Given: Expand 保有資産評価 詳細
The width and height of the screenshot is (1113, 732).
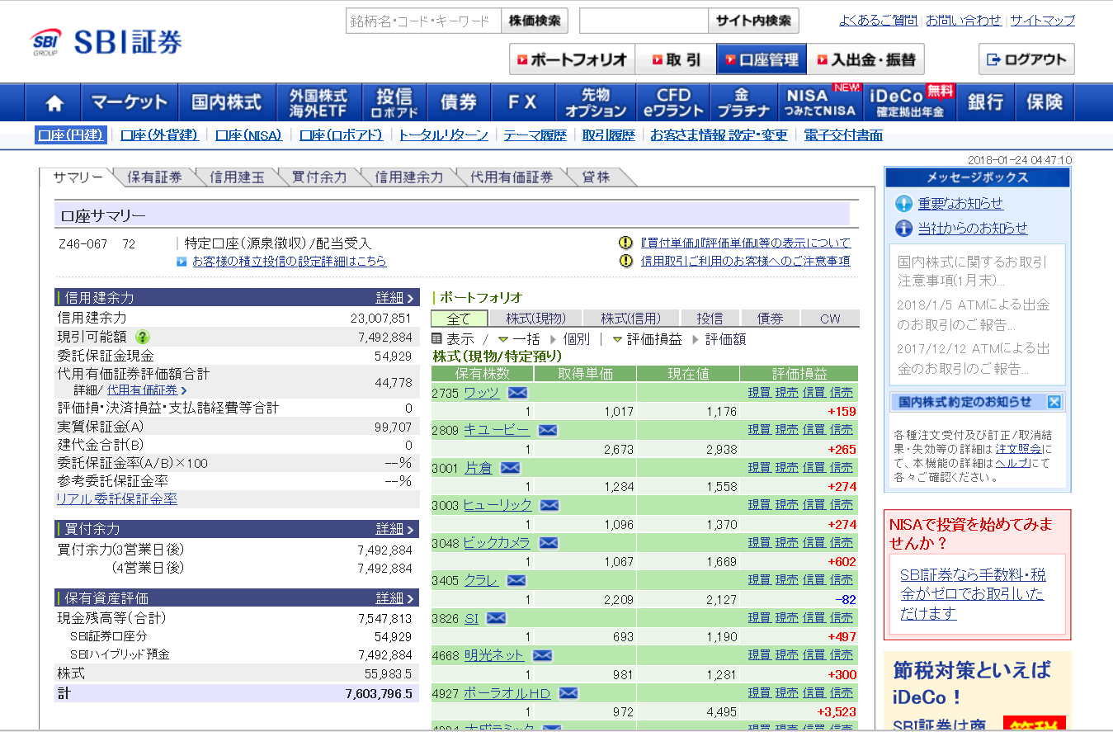Looking at the screenshot, I should point(395,598).
